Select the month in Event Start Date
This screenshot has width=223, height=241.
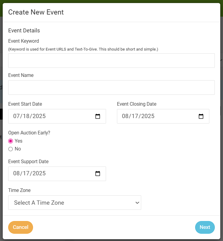17,116
